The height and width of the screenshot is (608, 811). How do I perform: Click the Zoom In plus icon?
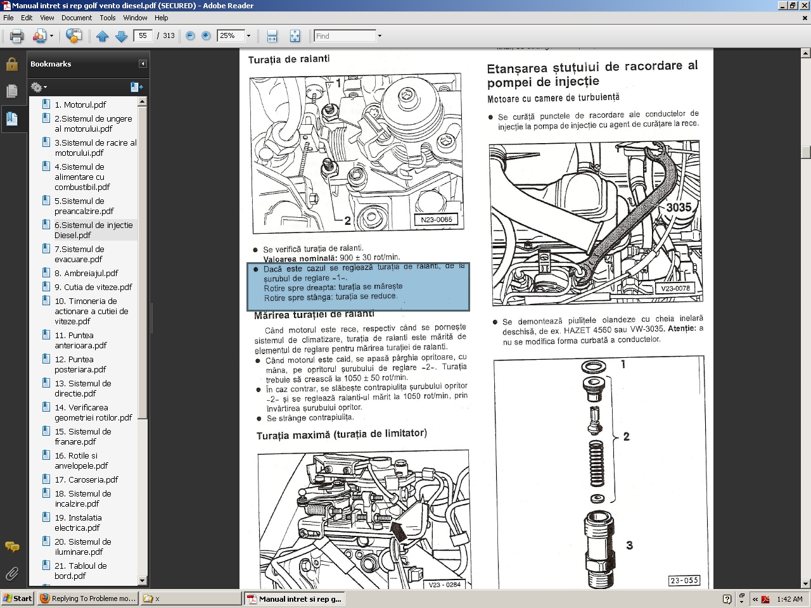[x=206, y=36]
